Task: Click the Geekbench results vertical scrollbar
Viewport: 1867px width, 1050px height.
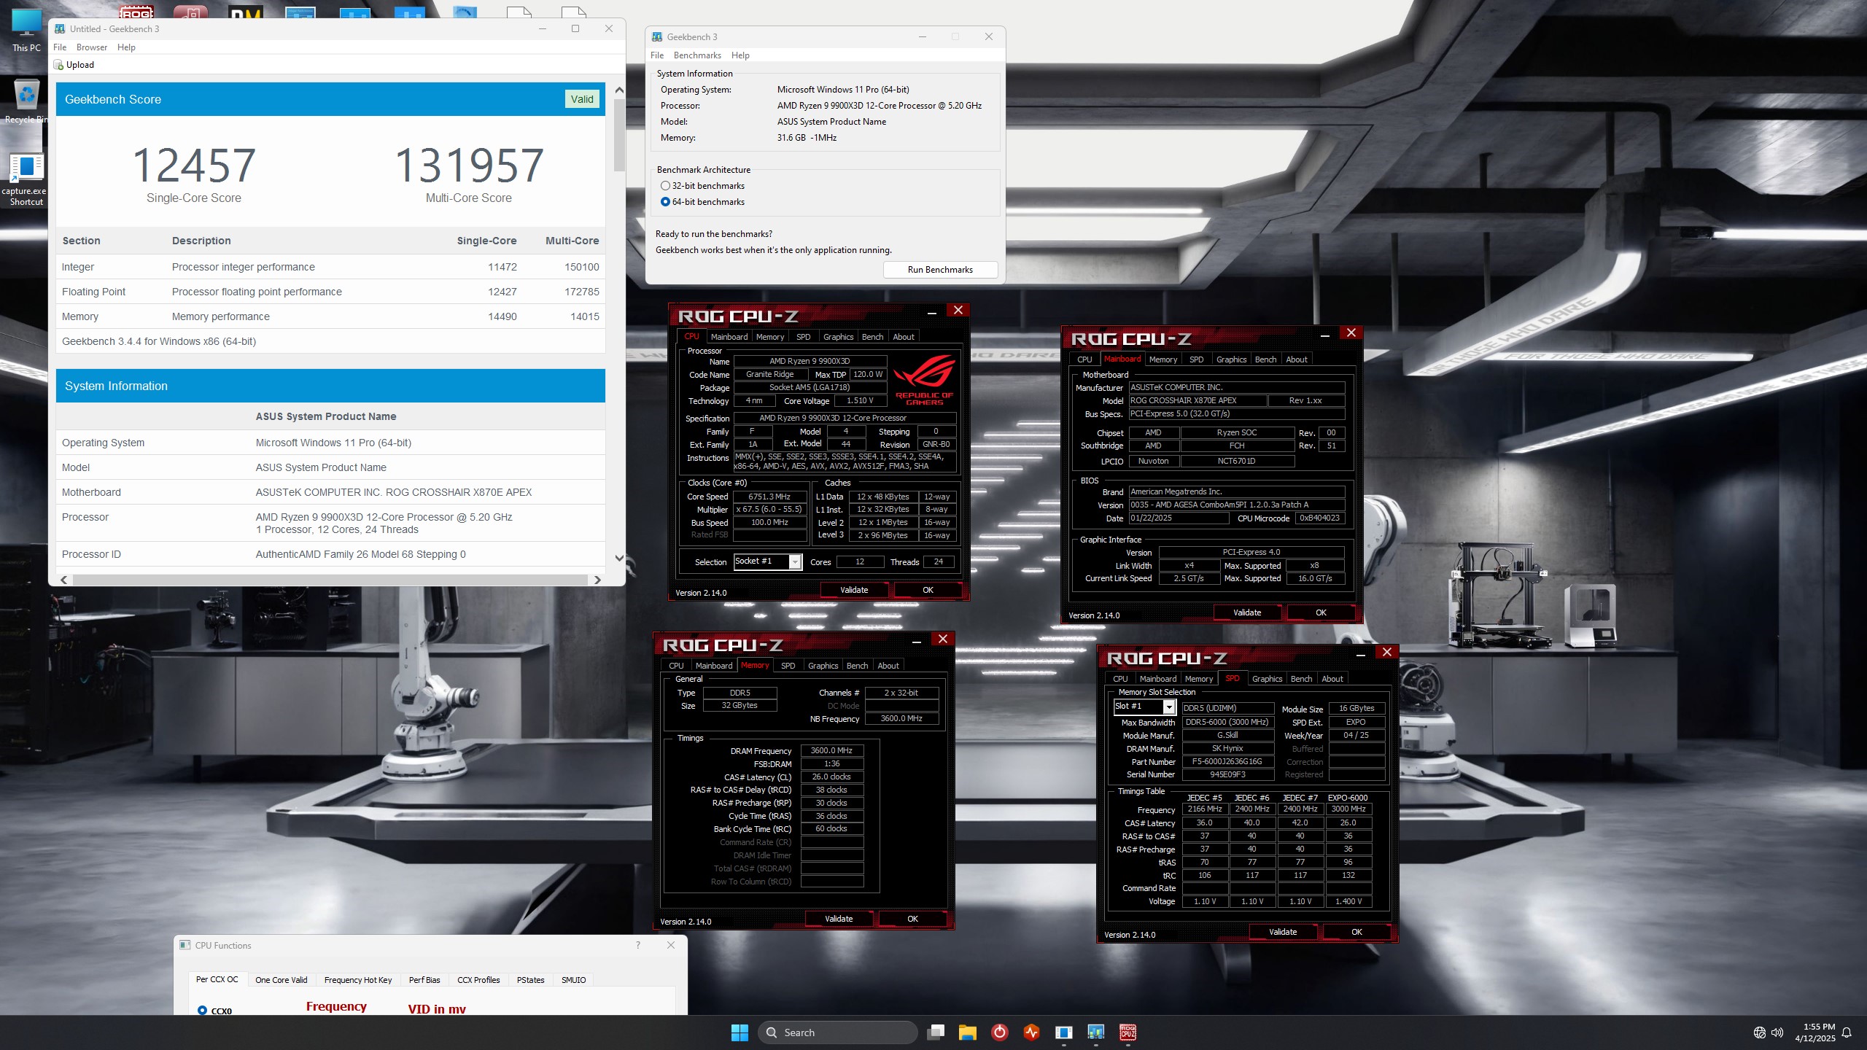Action: pyautogui.click(x=619, y=136)
